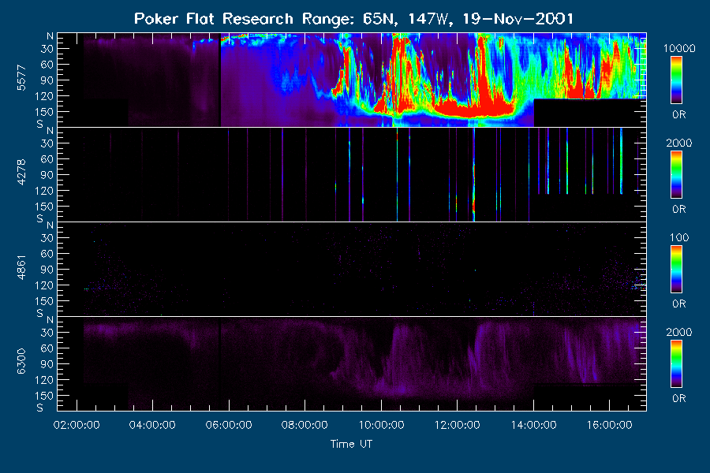
Task: Click the 0R label under the 4861 colorbar
Action: click(x=679, y=304)
